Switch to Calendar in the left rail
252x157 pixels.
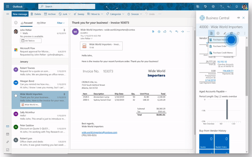click(8, 134)
